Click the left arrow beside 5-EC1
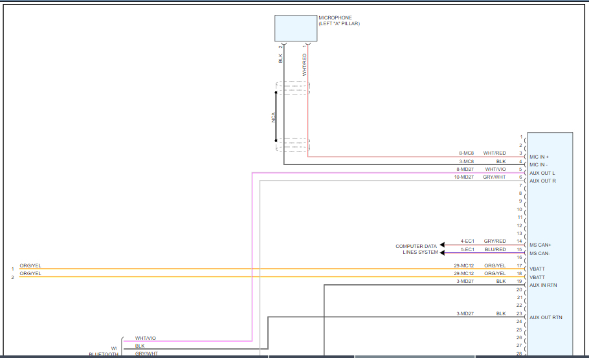This screenshot has height=358, width=589. coord(443,252)
